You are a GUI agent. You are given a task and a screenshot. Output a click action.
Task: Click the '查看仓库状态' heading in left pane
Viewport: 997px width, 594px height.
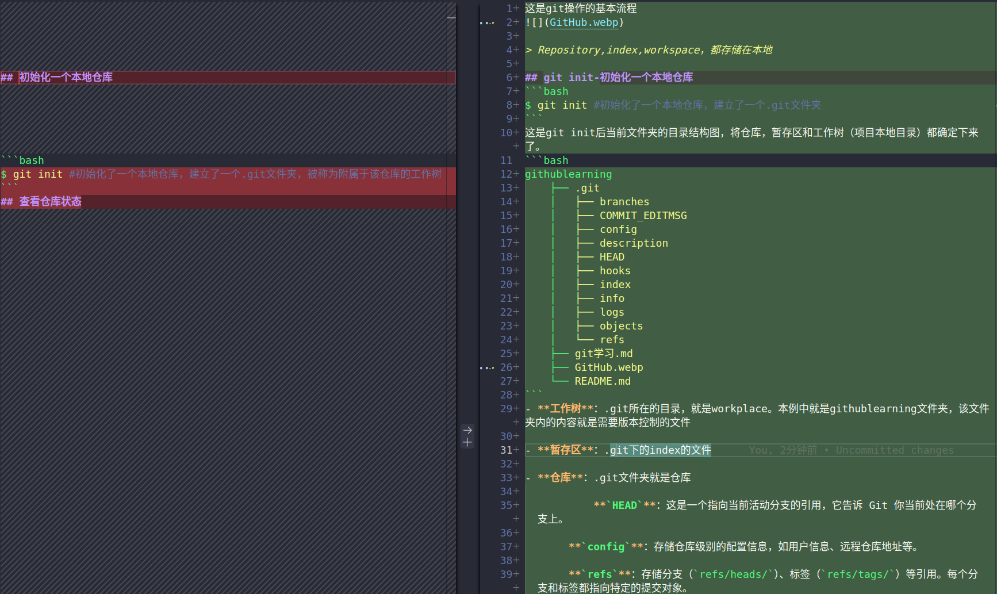point(41,202)
